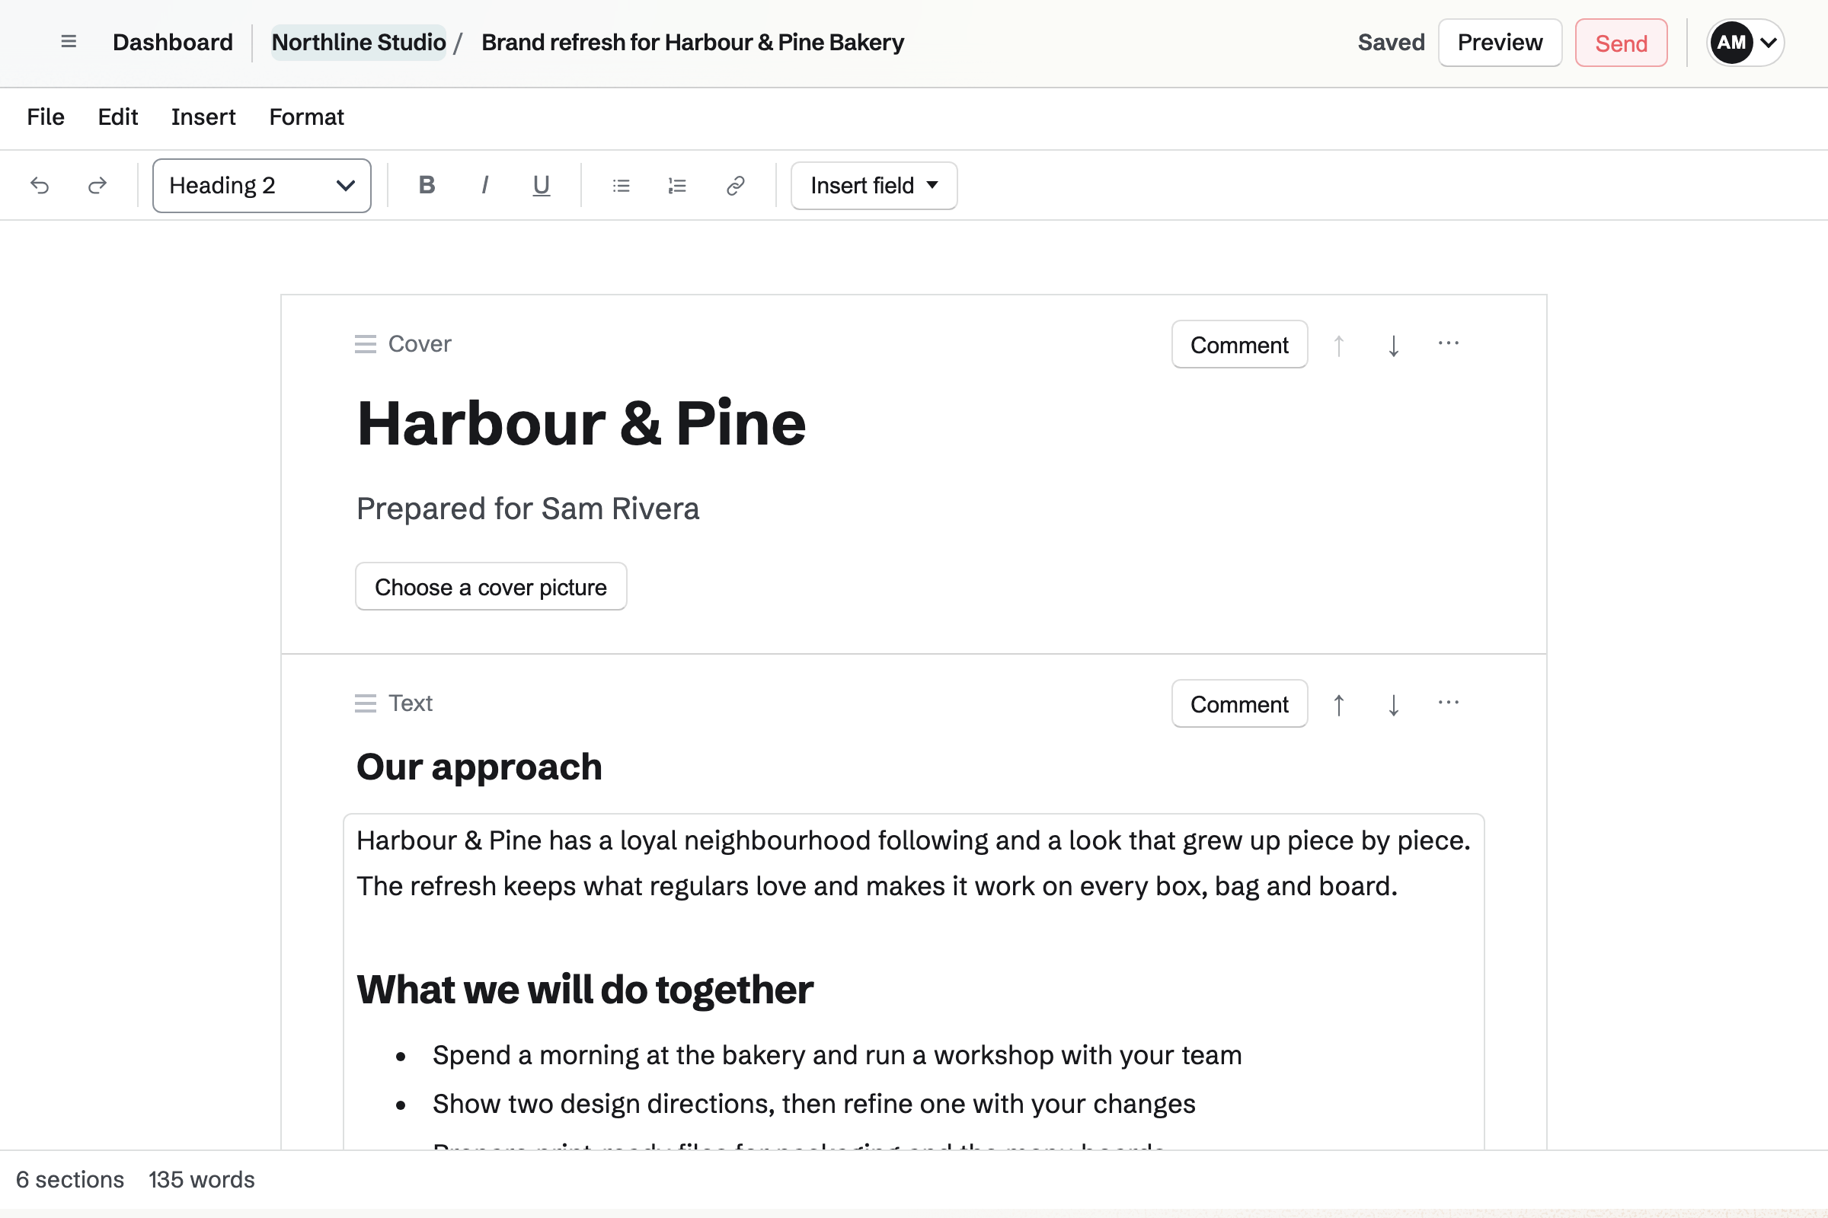The image size is (1828, 1218).
Task: Open the hamburger navigation menu
Action: [69, 42]
